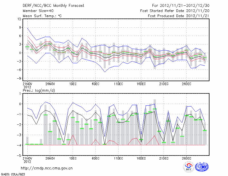Viewport: 228px width, 176px height.
Task: Click 21DEC tick label under precipitation chart
Action: pos(164,158)
